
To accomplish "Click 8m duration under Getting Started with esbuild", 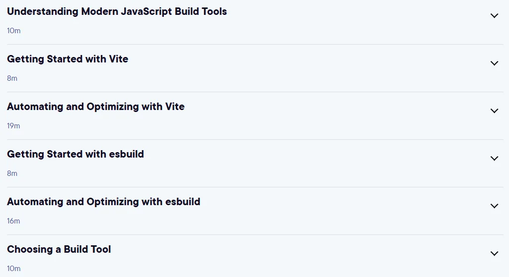I will pos(12,173).
